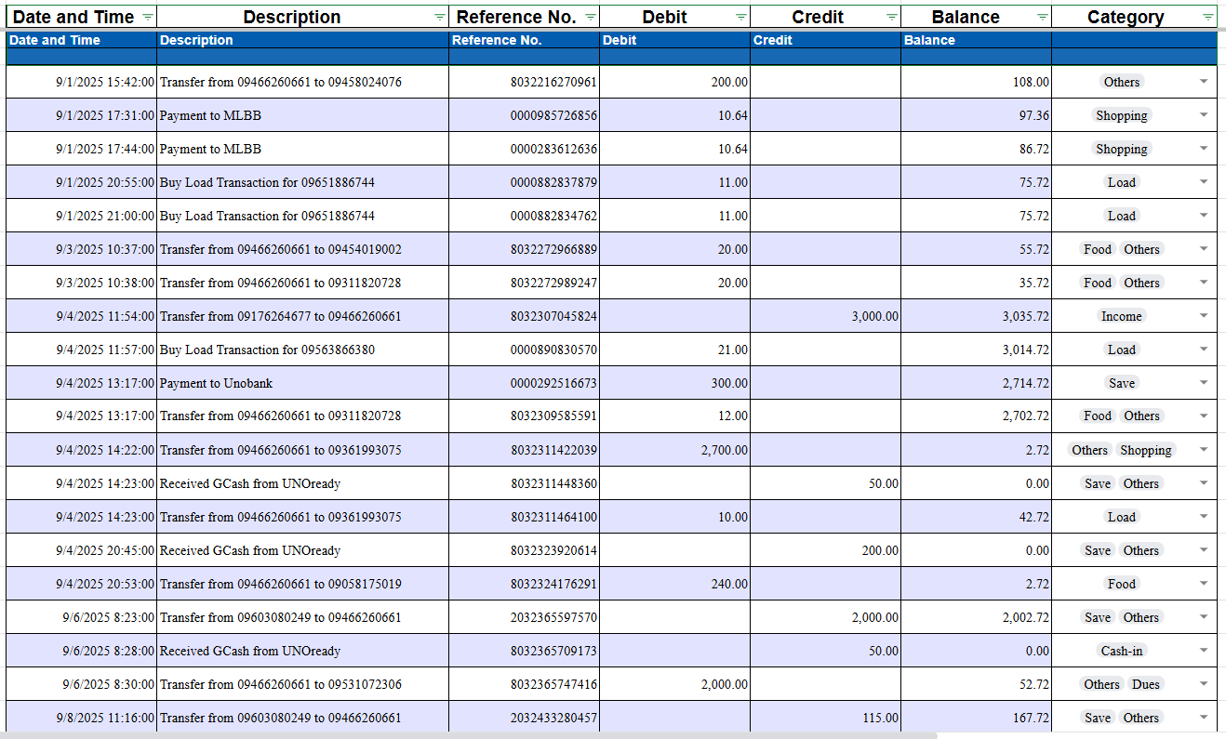This screenshot has width=1226, height=739.
Task: Click reference number 8032216270961 cell
Action: click(x=524, y=82)
